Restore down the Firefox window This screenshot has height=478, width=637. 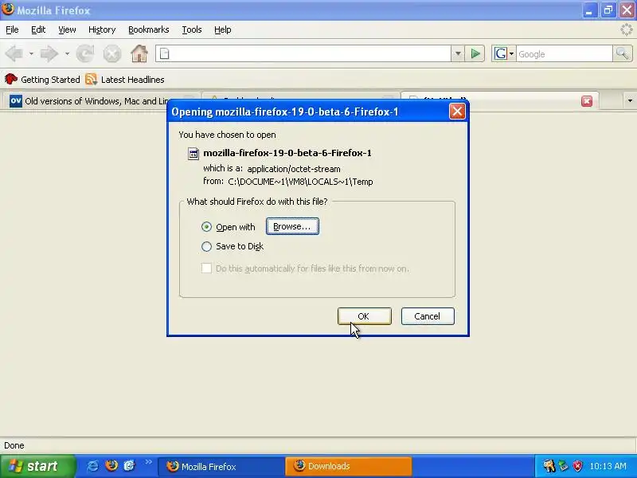(608, 10)
